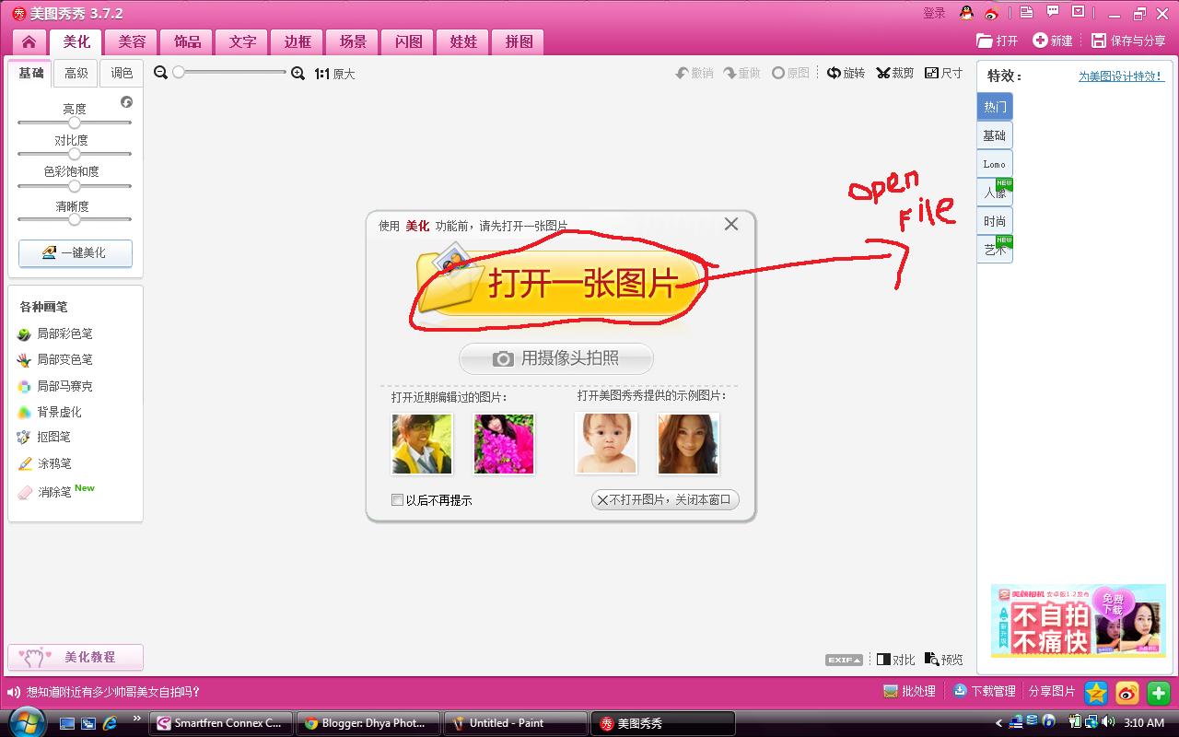
Task: Click 保存与分享 save and share
Action: tap(1127, 41)
